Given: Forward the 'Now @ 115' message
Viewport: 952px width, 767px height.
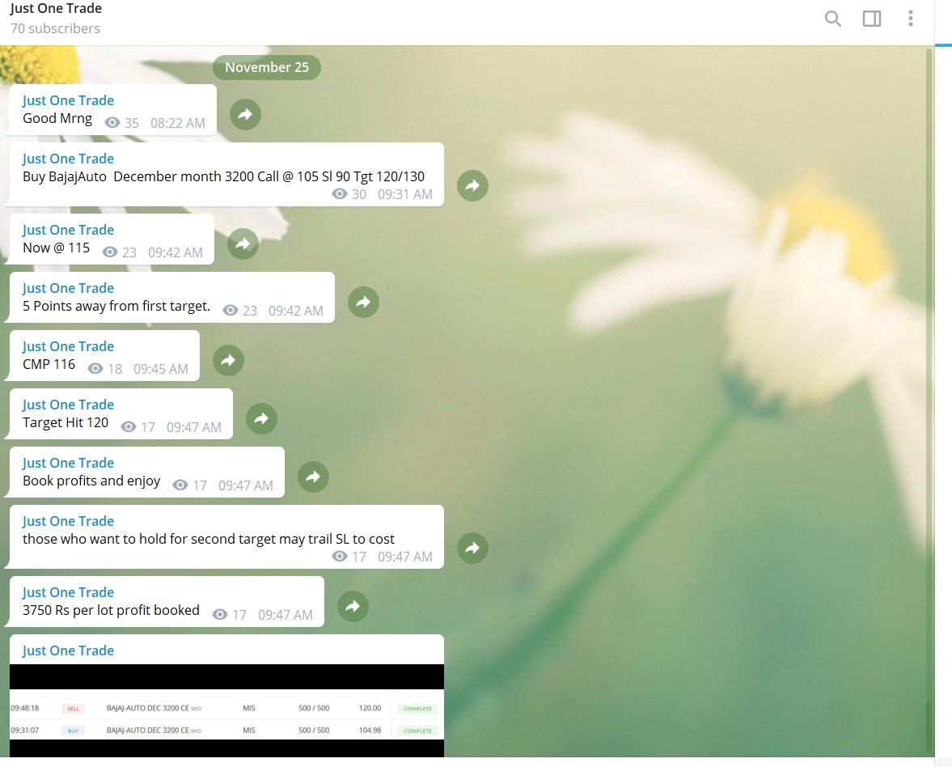Looking at the screenshot, I should coord(243,244).
